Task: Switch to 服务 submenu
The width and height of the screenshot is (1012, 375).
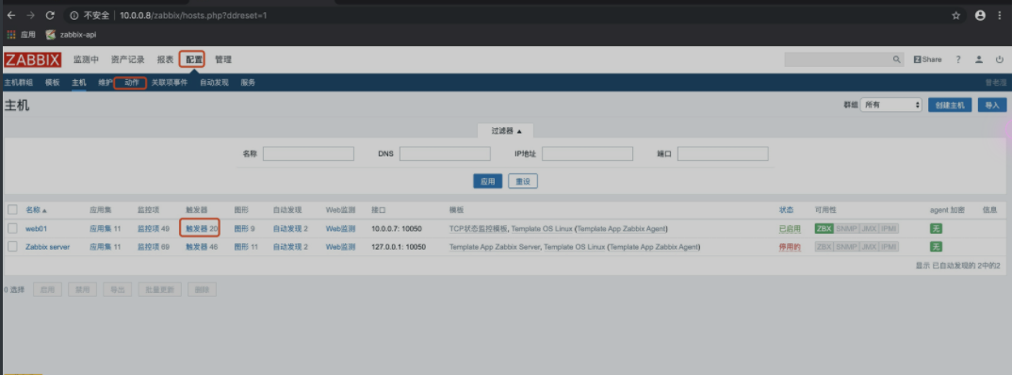Action: pyautogui.click(x=248, y=83)
